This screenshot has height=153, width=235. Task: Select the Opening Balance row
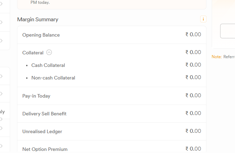tap(112, 35)
